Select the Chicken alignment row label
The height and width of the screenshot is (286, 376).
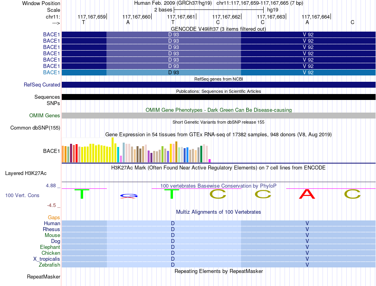coord(51,253)
